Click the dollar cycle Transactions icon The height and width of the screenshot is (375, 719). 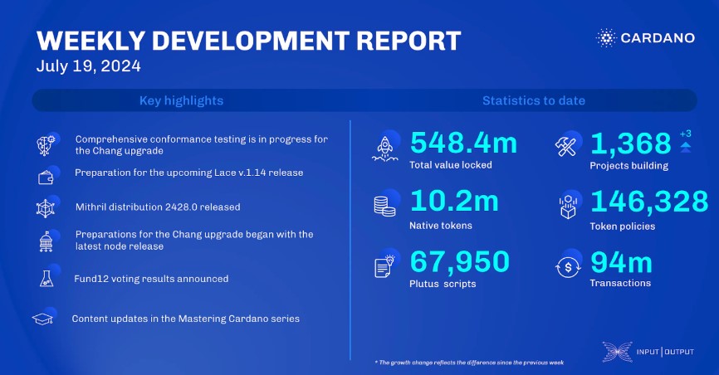(x=567, y=266)
